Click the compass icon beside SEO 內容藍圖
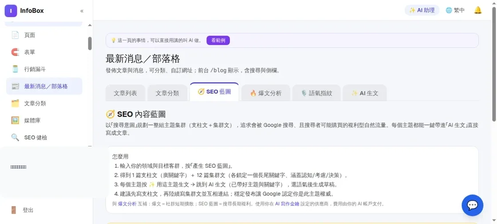Image resolution: width=497 pixels, height=224 pixels. point(110,114)
